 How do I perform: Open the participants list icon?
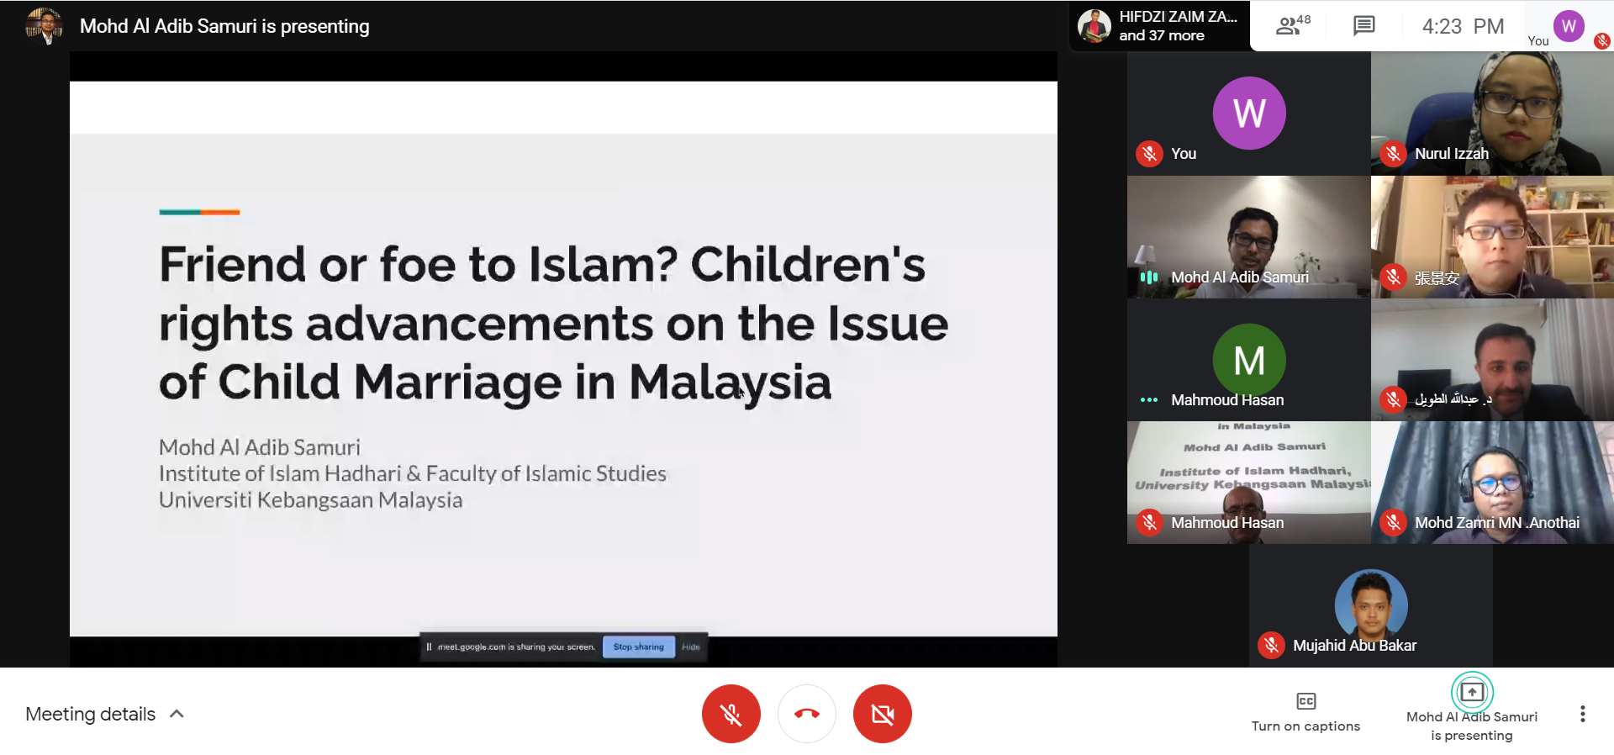(1291, 26)
